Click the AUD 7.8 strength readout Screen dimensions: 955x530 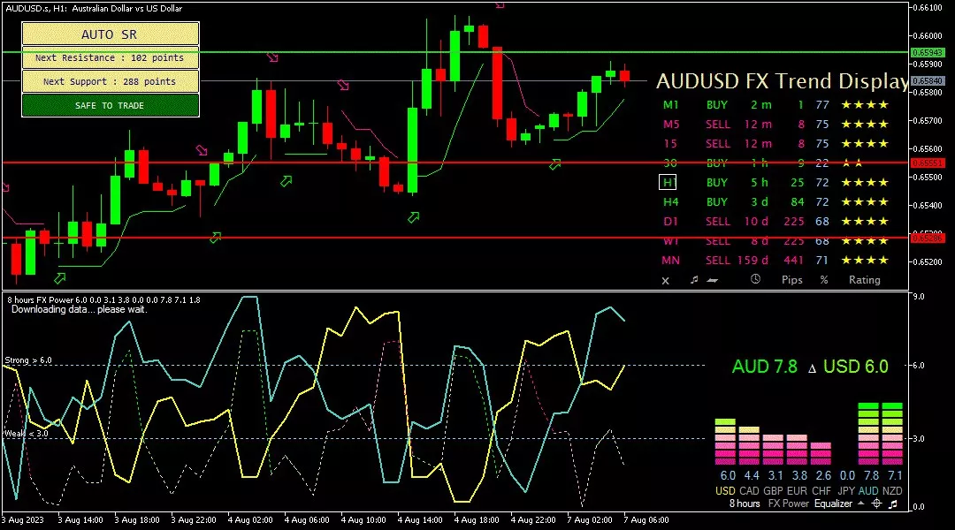[x=764, y=367]
